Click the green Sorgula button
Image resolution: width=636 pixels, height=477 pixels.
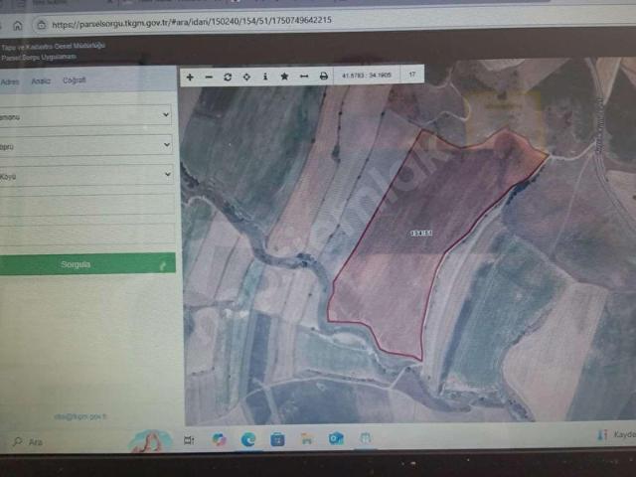tap(86, 264)
